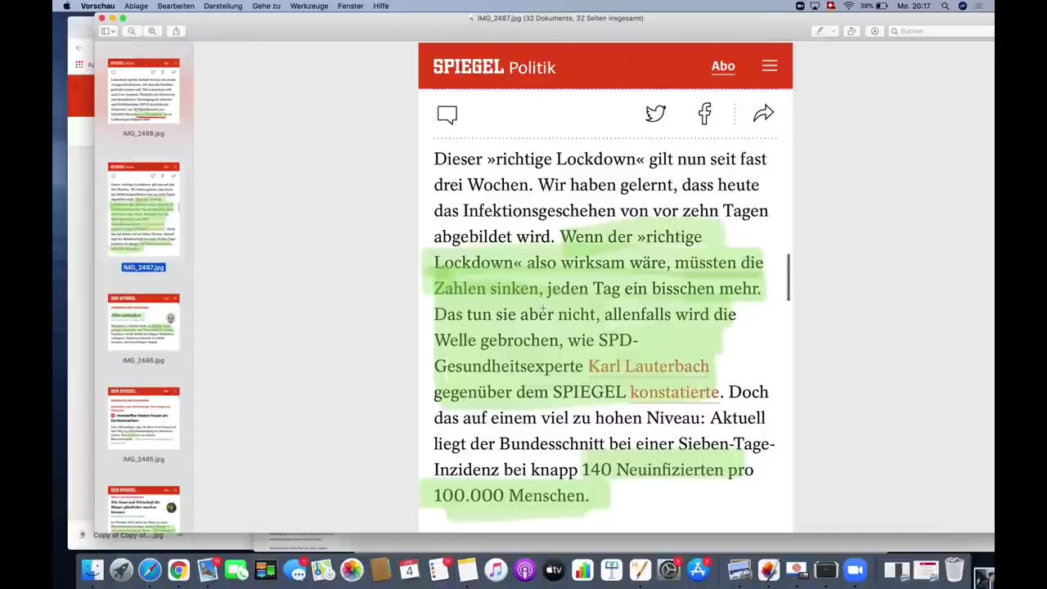The image size is (1047, 589).
Task: Click the document vertical scrollbar
Action: click(x=789, y=277)
